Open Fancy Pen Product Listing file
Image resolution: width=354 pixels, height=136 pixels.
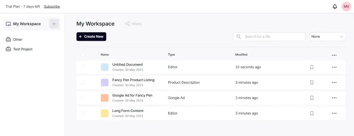click(133, 80)
